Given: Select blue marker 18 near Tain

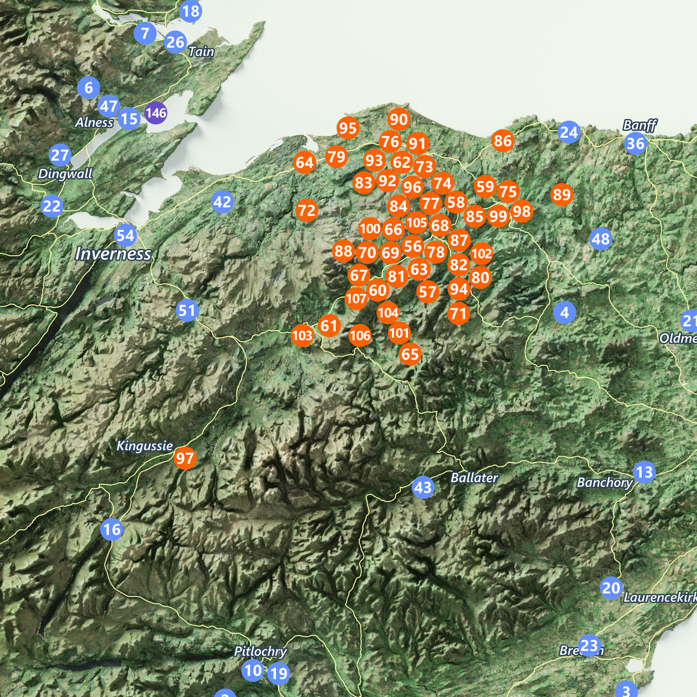Looking at the screenshot, I should click(191, 10).
